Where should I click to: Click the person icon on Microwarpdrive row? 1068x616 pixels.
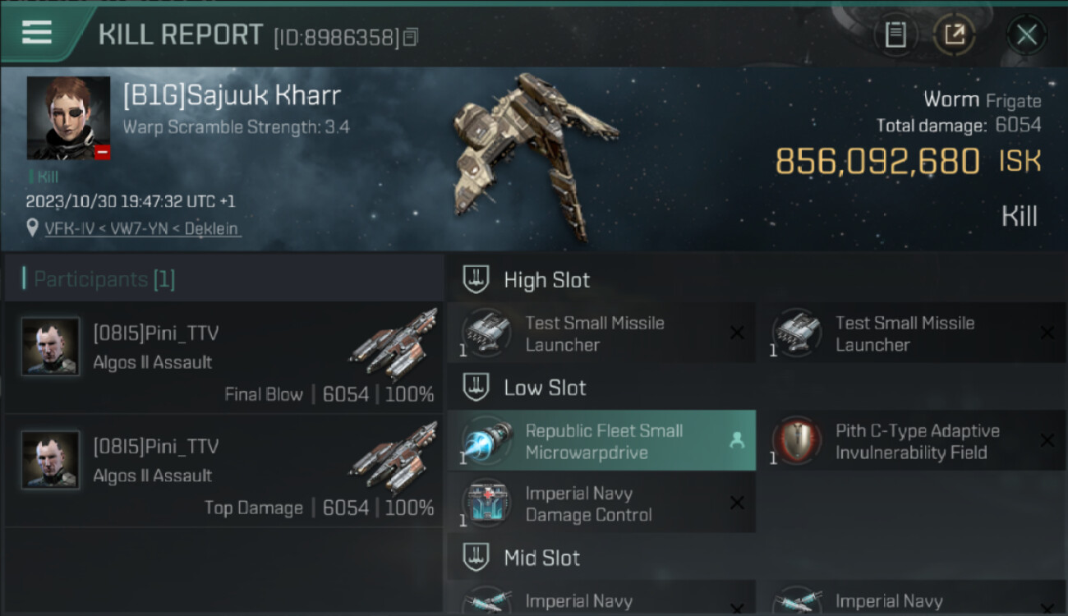point(736,441)
